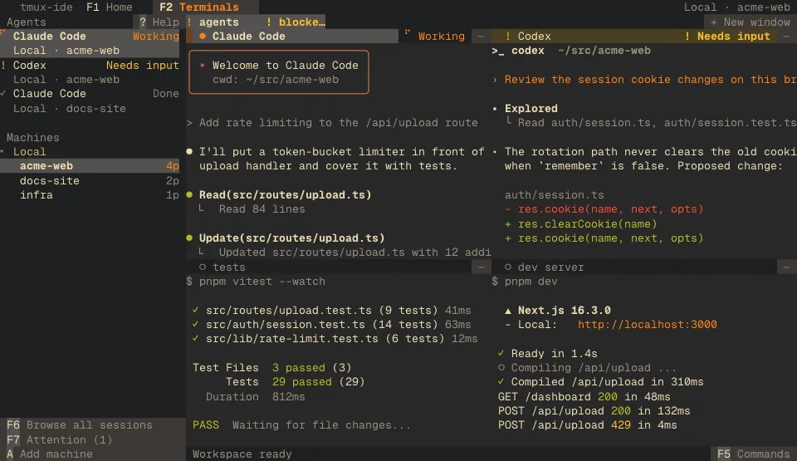The height and width of the screenshot is (461, 797).
Task: Click the Claude Code welcome box
Action: (x=279, y=72)
